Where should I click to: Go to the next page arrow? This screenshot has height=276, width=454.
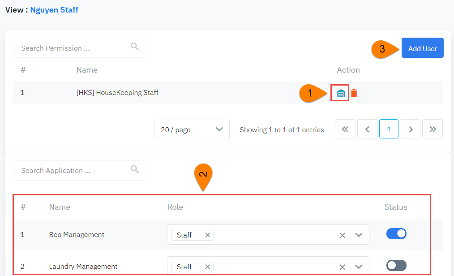point(411,129)
